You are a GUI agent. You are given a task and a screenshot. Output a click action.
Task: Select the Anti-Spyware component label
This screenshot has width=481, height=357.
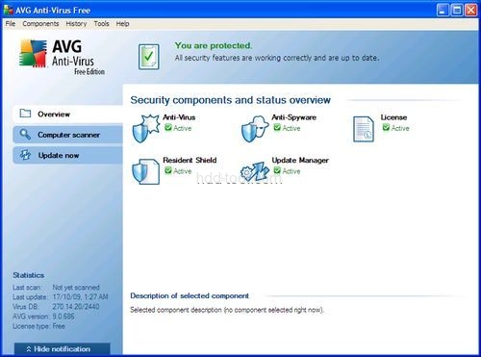tap(294, 117)
